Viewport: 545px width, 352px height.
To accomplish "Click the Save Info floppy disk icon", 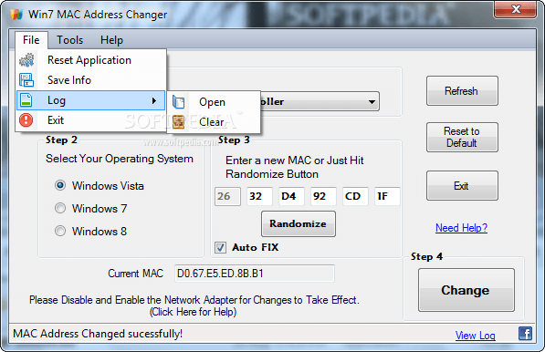I will coord(26,80).
